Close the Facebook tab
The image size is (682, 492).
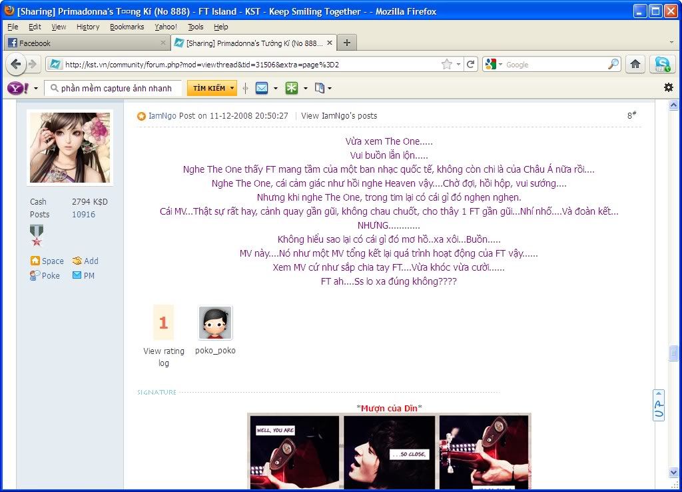163,43
